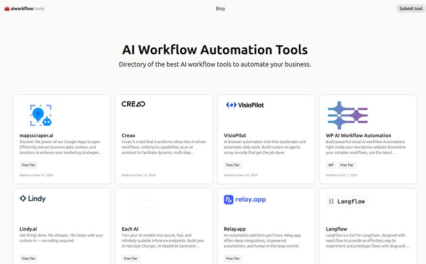Click the faded Each AI circular logo
This screenshot has height=264, width=426.
tap(143, 209)
